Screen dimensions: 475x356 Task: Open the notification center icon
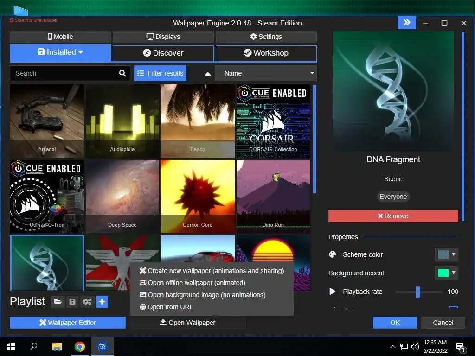click(460, 347)
